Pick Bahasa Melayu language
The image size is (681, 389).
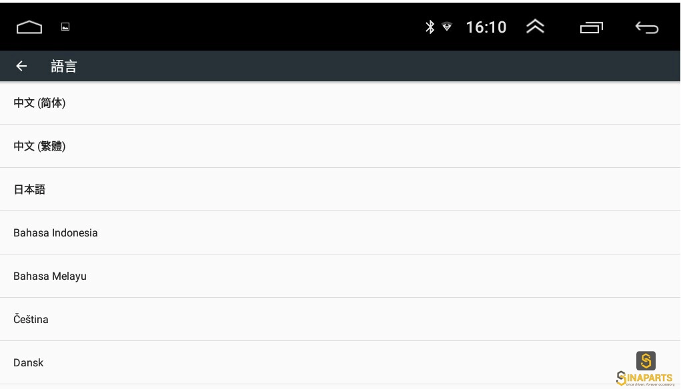[x=340, y=276]
